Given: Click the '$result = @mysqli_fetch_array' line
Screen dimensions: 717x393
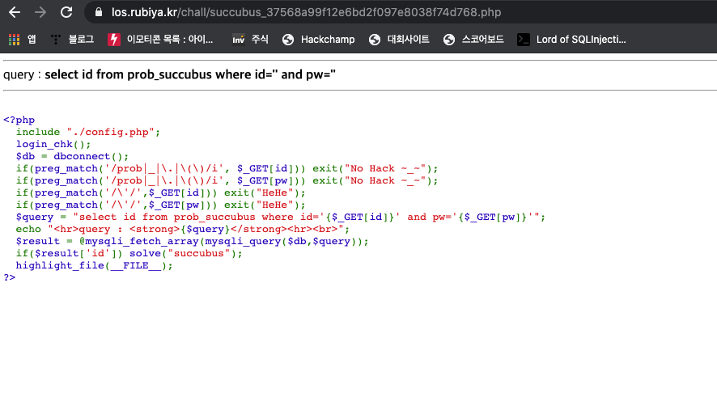Looking at the screenshot, I should [192, 241].
